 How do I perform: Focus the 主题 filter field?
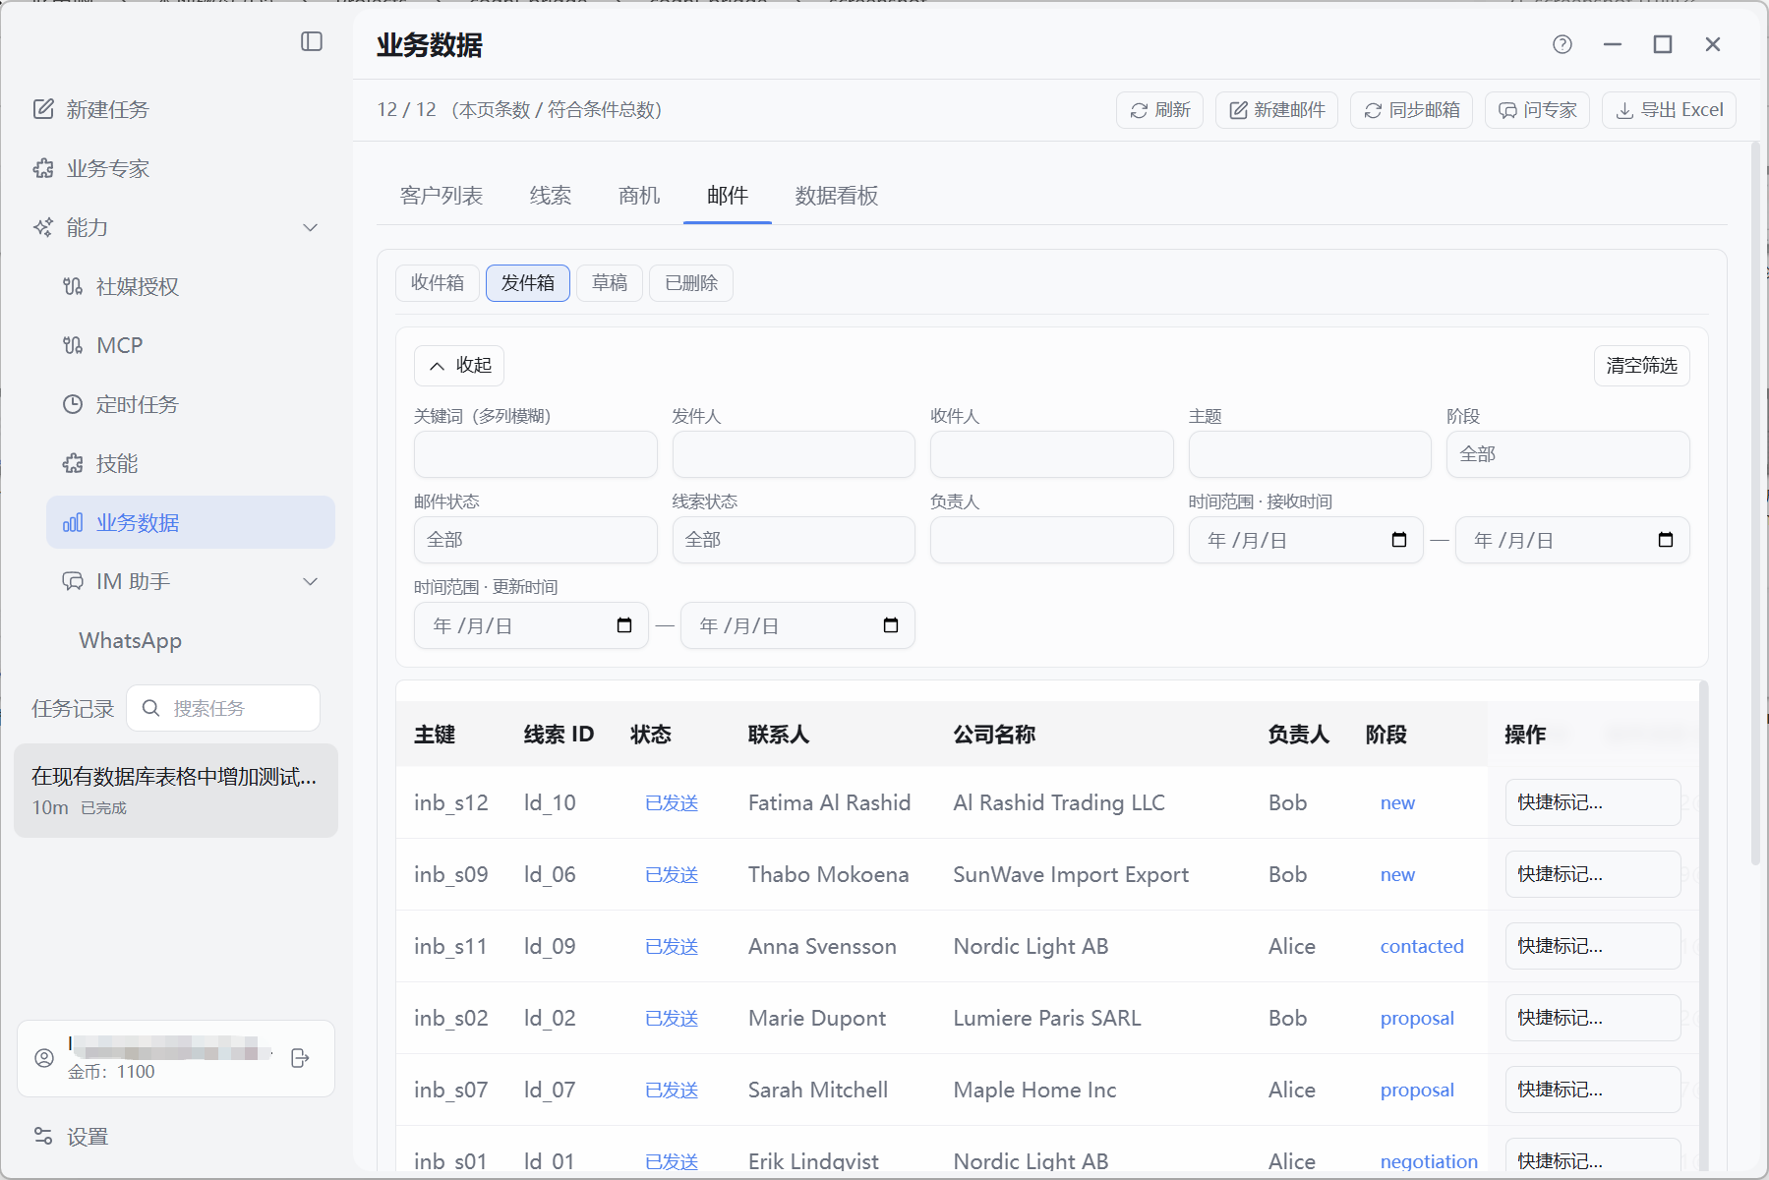[1310, 454]
